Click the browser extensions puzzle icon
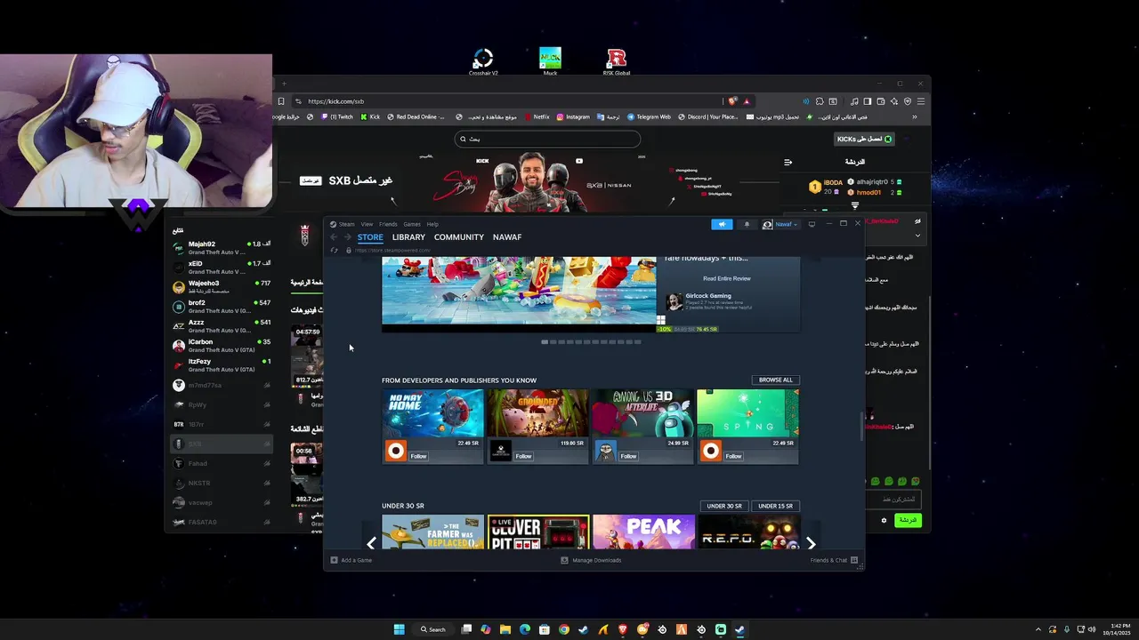 pyautogui.click(x=820, y=101)
